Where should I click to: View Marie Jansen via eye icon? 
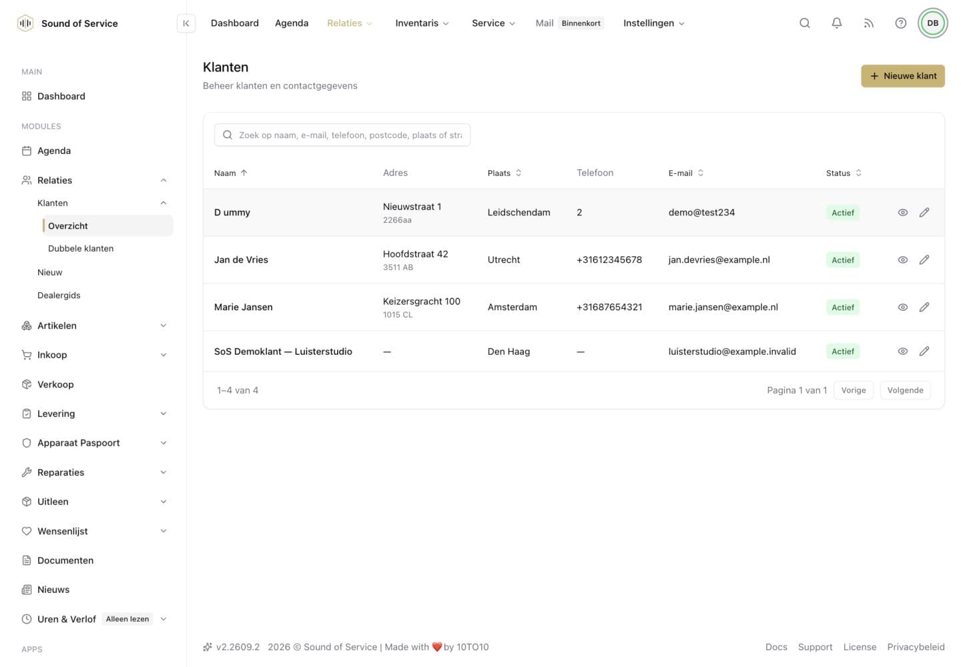(x=903, y=307)
